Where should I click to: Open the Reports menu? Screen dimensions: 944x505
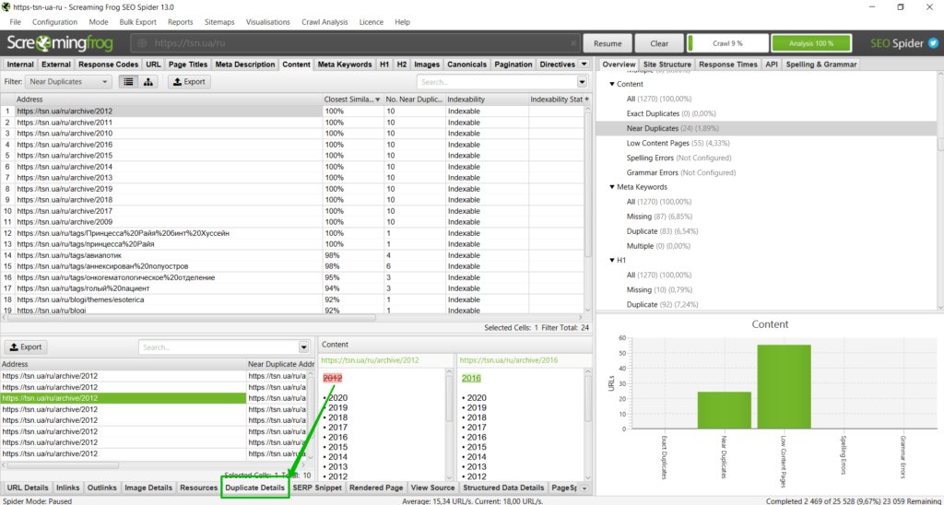coord(181,22)
